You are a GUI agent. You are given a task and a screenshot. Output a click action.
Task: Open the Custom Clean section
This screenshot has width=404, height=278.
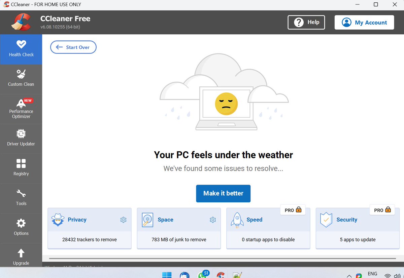[x=21, y=79]
